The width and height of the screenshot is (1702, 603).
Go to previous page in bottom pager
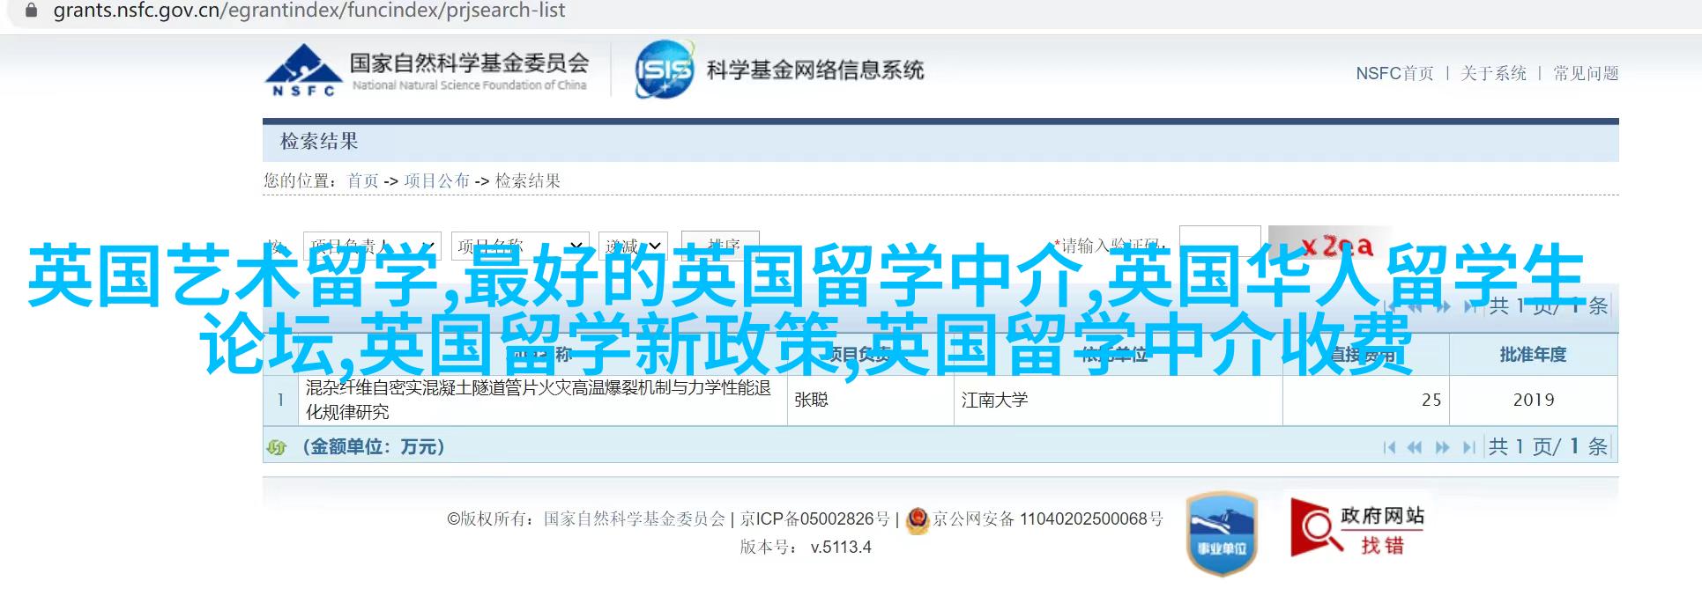1415,448
